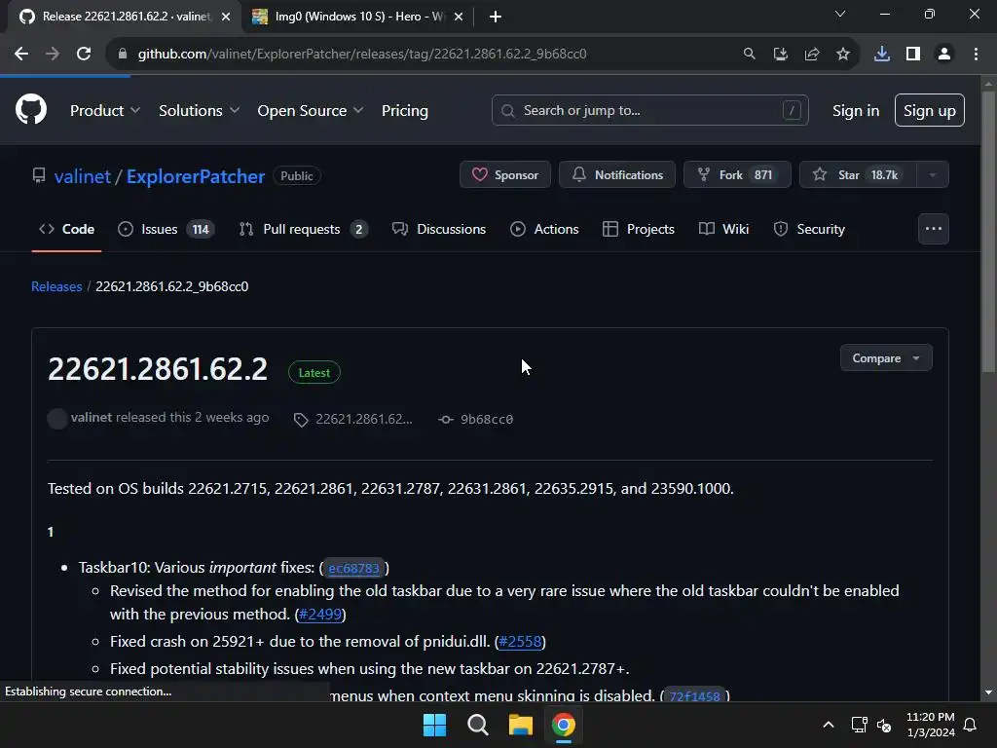Star the repository
The image size is (997, 748).
click(x=858, y=174)
